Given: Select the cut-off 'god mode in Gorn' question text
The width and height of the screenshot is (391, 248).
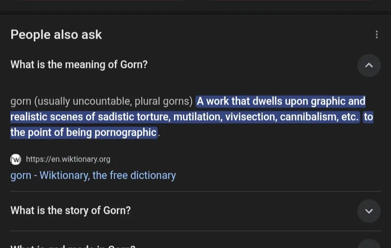Looking at the screenshot, I should tap(73, 246).
